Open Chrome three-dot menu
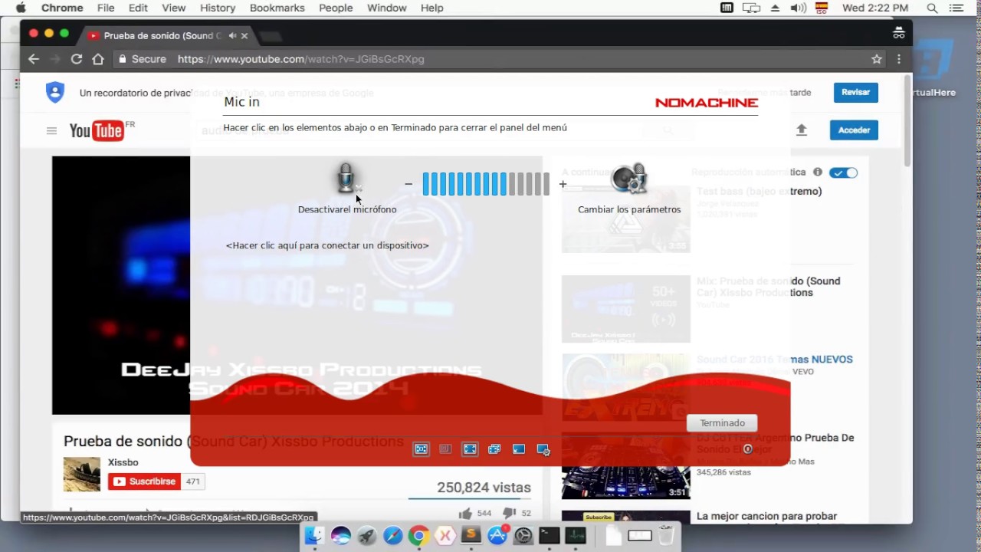Viewport: 981px width, 552px height. [x=899, y=59]
